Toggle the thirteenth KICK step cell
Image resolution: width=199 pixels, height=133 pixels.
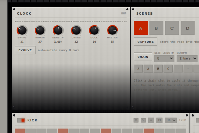(149, 131)
